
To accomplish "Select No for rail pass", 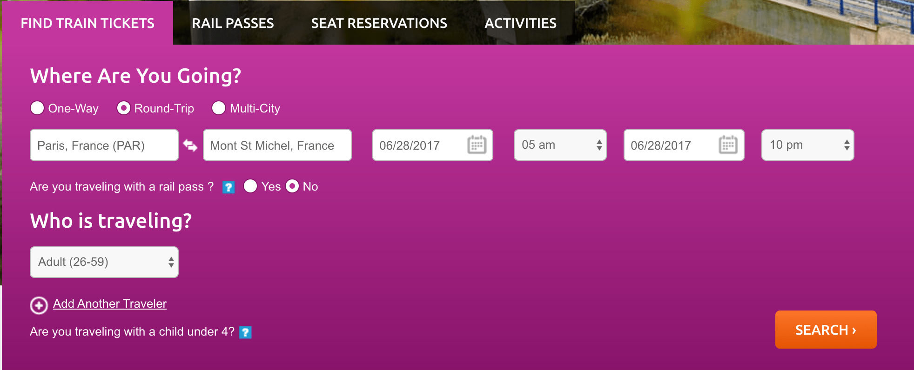I will [292, 186].
